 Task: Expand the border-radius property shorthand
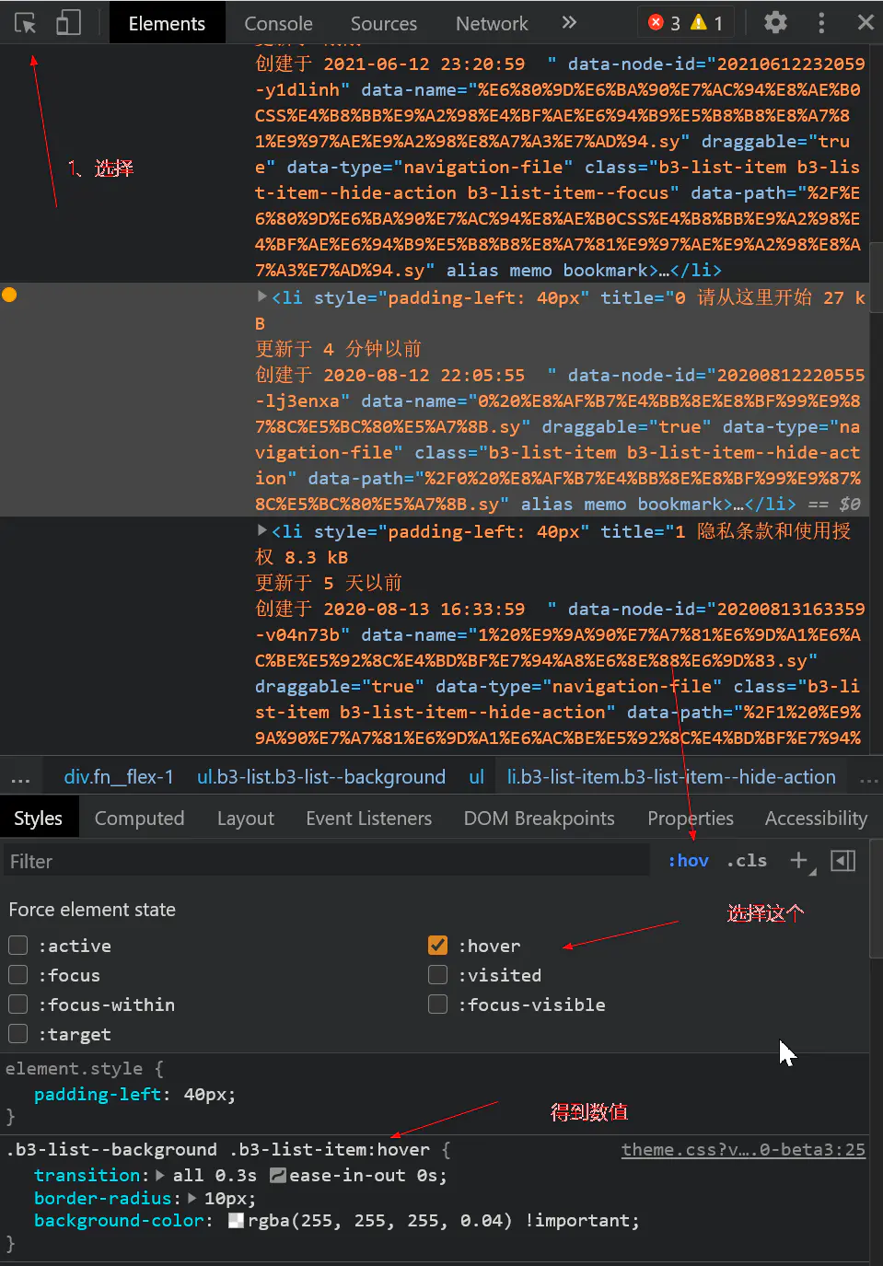click(x=192, y=1199)
